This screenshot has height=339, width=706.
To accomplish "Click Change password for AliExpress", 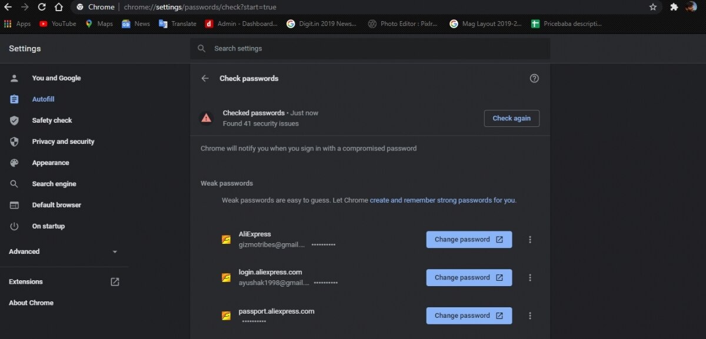I will click(469, 240).
